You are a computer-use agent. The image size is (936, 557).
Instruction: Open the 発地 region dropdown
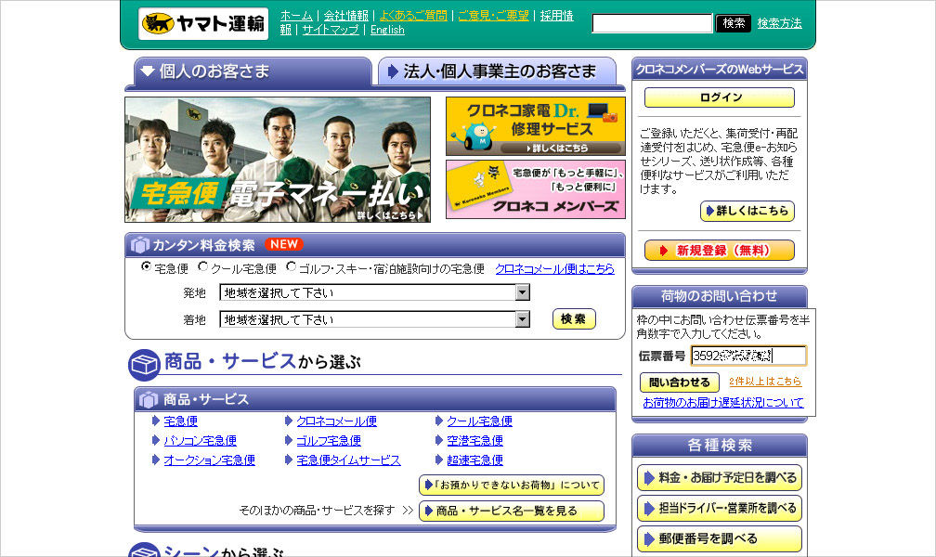tap(374, 292)
